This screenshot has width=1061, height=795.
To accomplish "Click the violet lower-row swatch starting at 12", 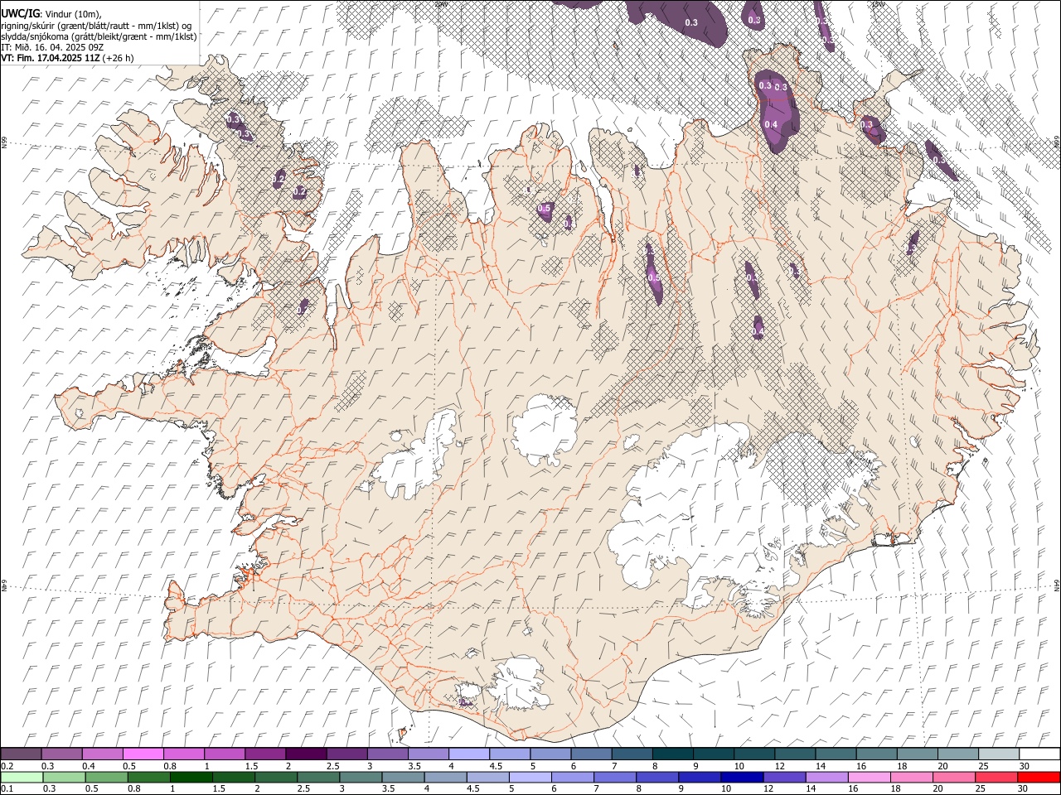I will coord(784,778).
